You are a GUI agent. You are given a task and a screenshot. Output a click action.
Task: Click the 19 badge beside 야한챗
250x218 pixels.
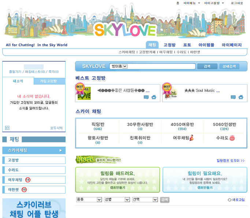pyautogui.click(x=24, y=189)
